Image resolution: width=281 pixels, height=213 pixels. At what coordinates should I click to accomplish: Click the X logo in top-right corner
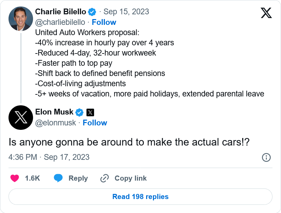(x=266, y=13)
